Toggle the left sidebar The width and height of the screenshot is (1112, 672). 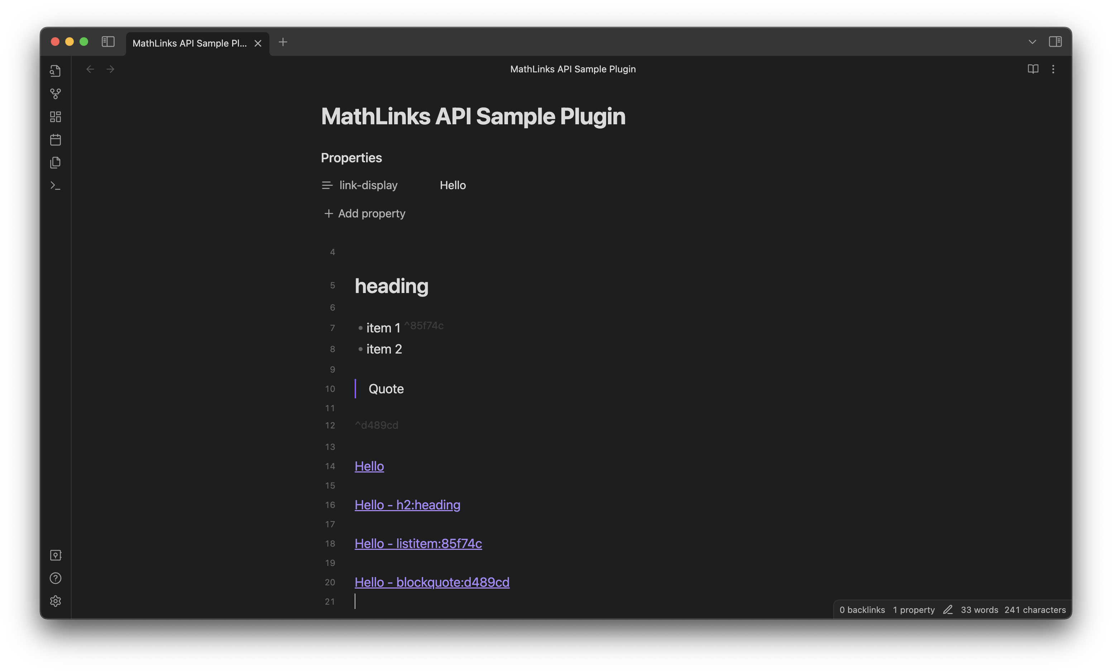pyautogui.click(x=108, y=42)
